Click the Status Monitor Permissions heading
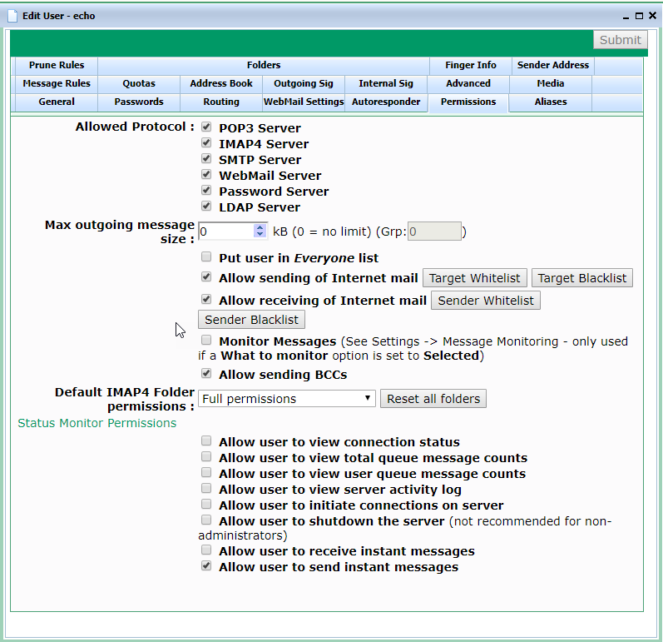Viewport: 663px width, 642px height. pos(96,423)
